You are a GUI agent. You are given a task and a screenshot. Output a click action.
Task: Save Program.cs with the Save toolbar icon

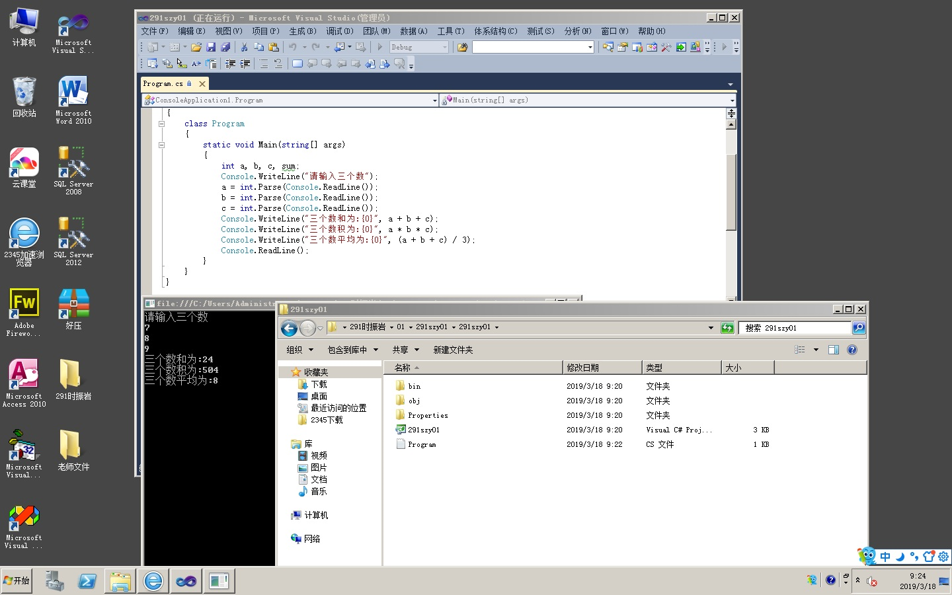(211, 47)
